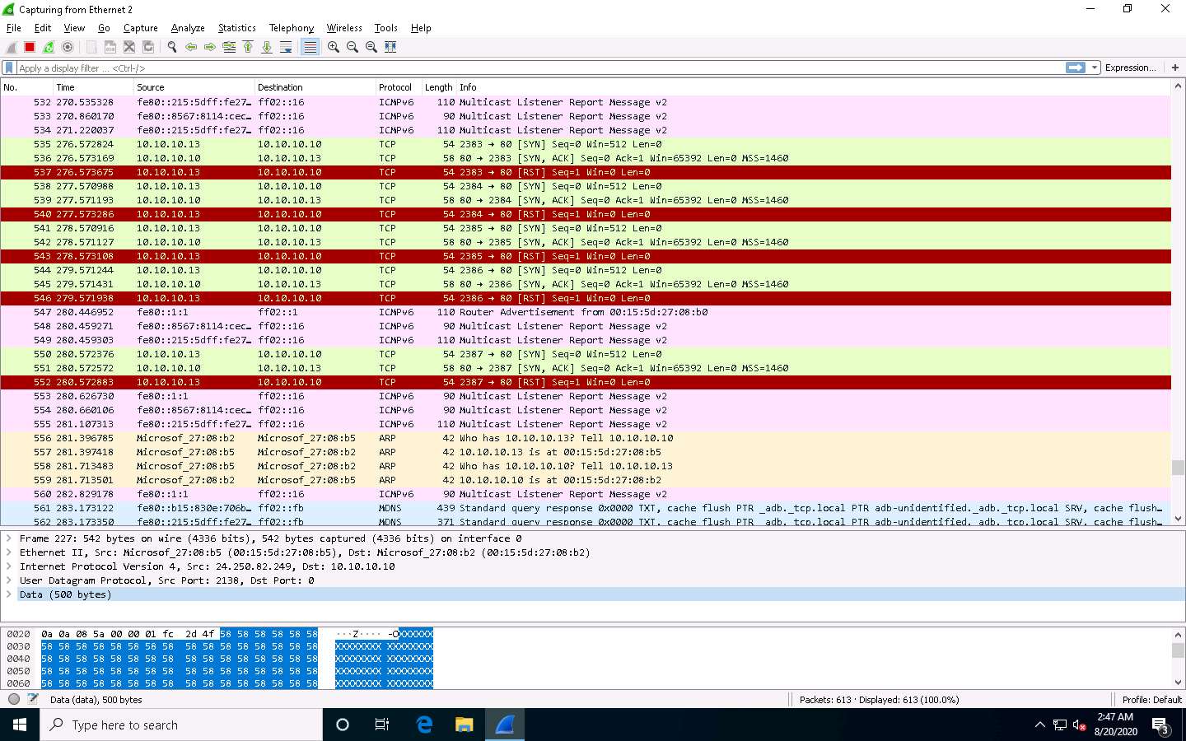
Task: Open the Analyze menu
Action: pyautogui.click(x=188, y=28)
